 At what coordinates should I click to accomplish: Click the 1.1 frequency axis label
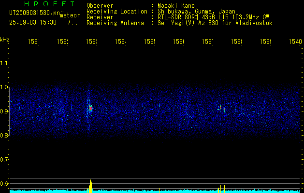coord(4,63)
